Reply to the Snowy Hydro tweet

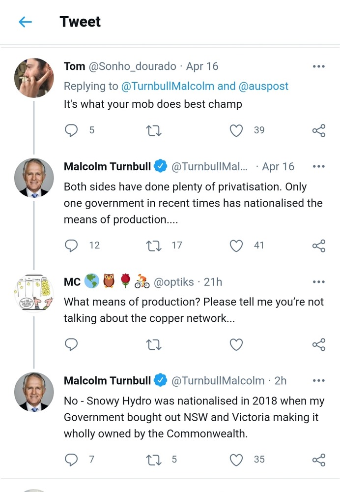point(72,460)
